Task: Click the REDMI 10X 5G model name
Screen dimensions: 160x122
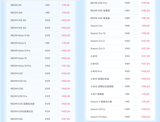Action: click(18, 28)
